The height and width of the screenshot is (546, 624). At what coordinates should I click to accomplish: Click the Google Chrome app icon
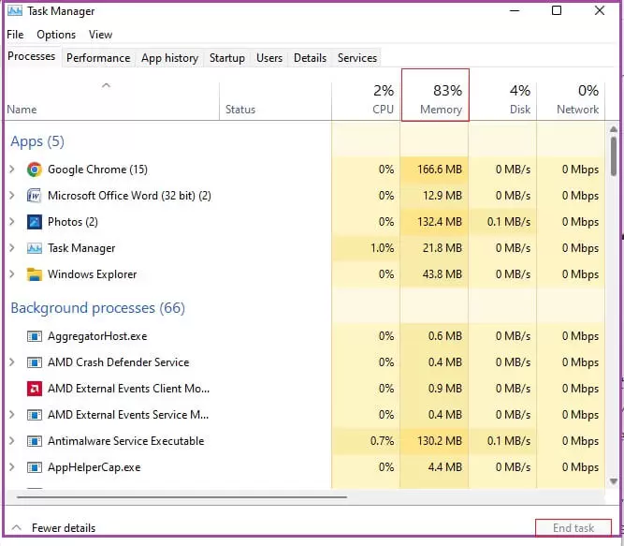[35, 170]
